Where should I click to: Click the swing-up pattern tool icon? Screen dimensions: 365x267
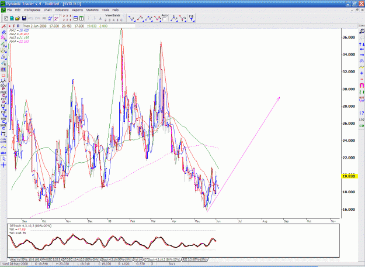pyautogui.click(x=140, y=19)
